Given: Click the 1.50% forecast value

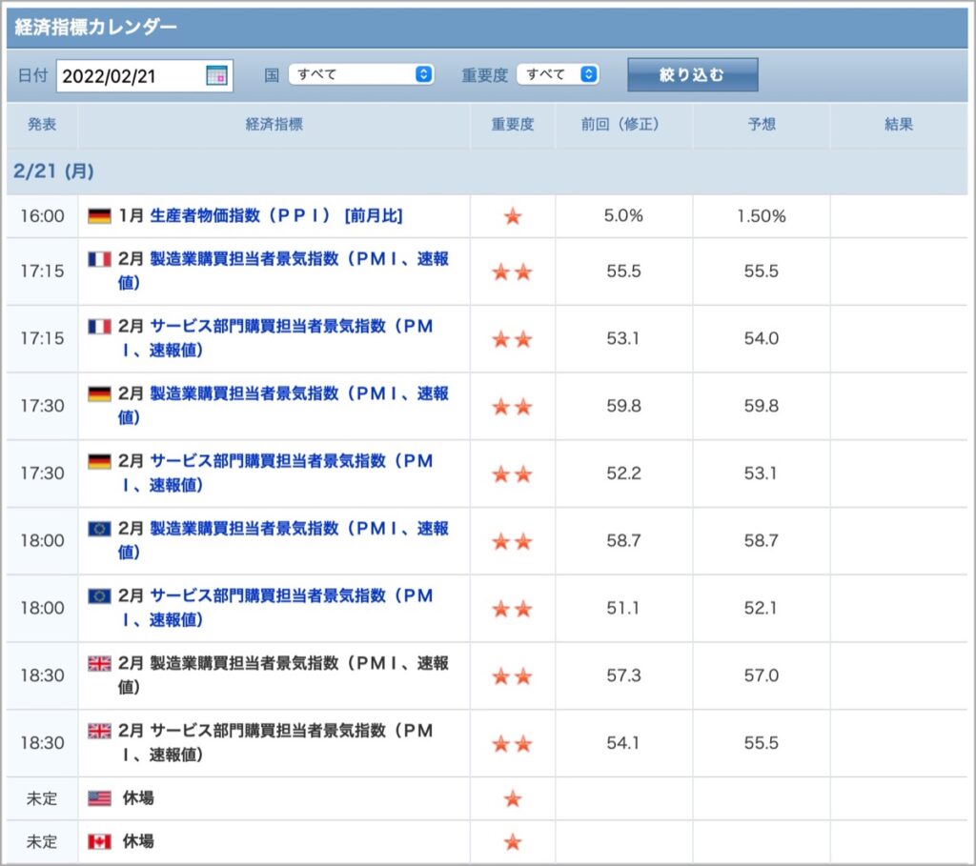Looking at the screenshot, I should click(x=762, y=216).
